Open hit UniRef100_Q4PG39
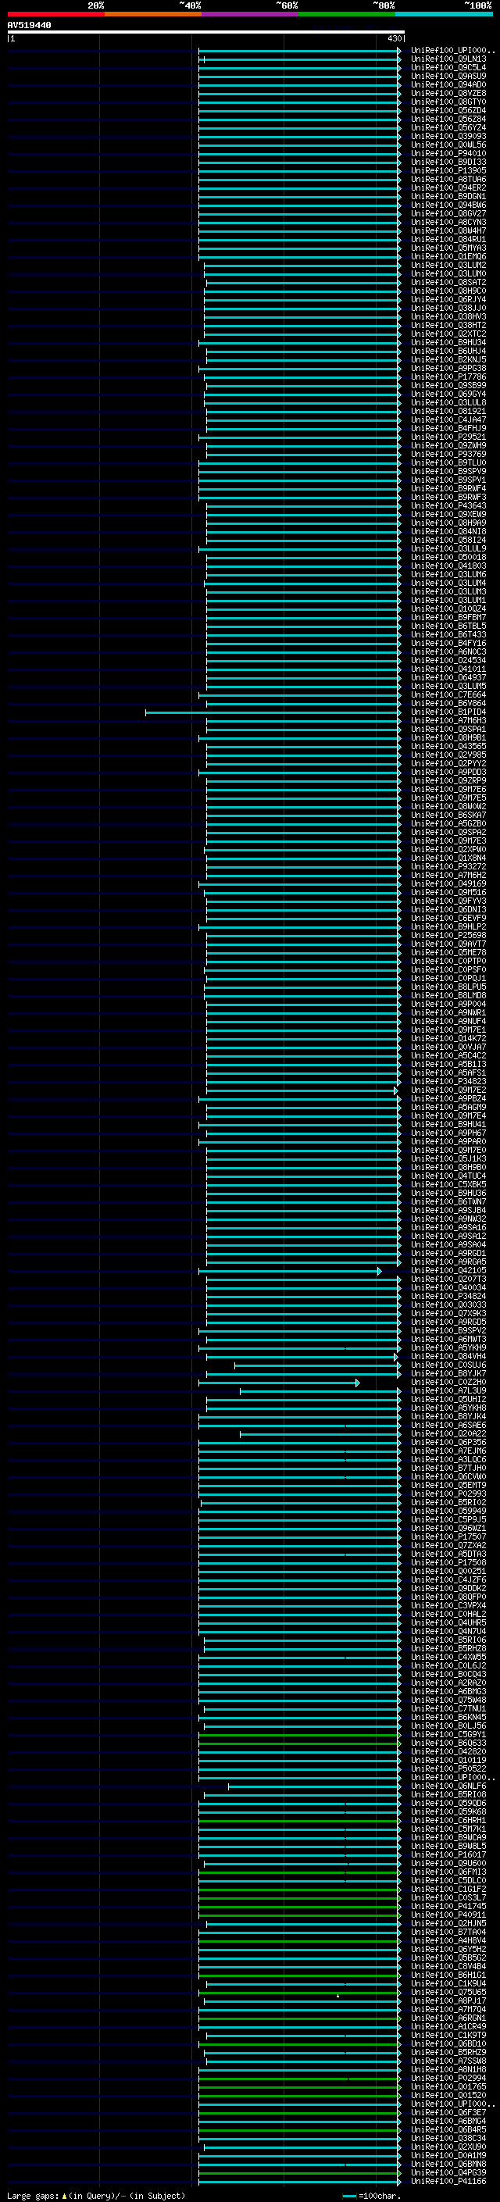 [x=448, y=2172]
